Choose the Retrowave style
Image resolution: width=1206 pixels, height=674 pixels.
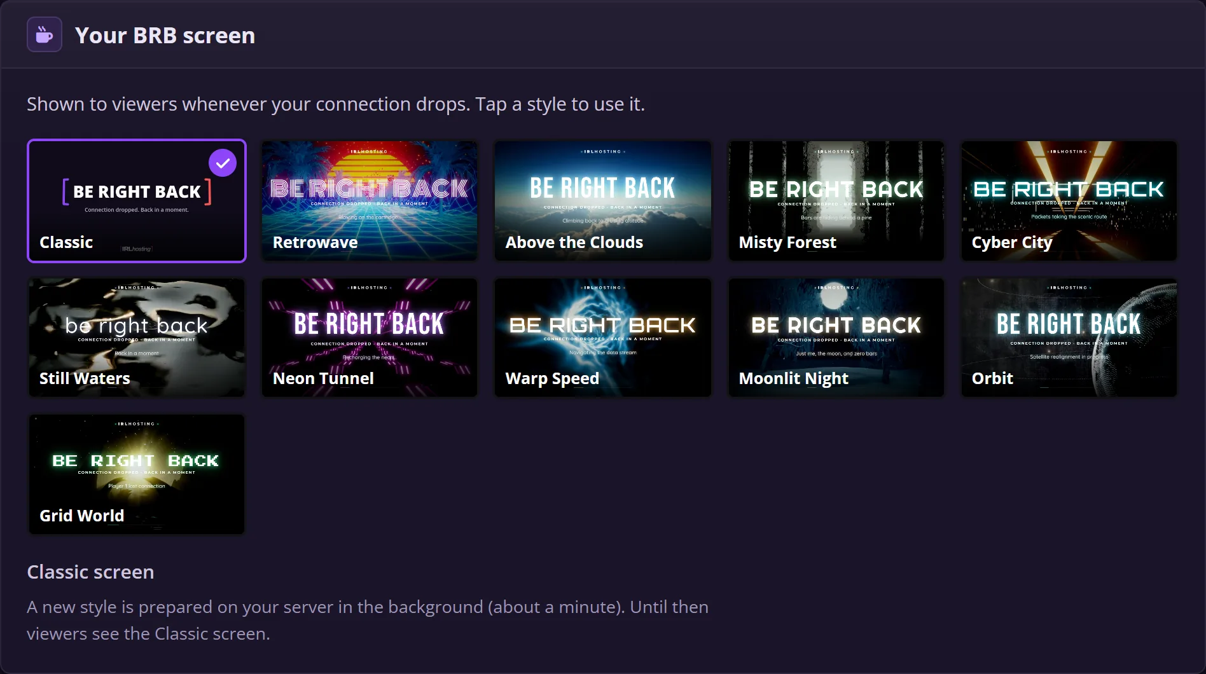click(370, 201)
